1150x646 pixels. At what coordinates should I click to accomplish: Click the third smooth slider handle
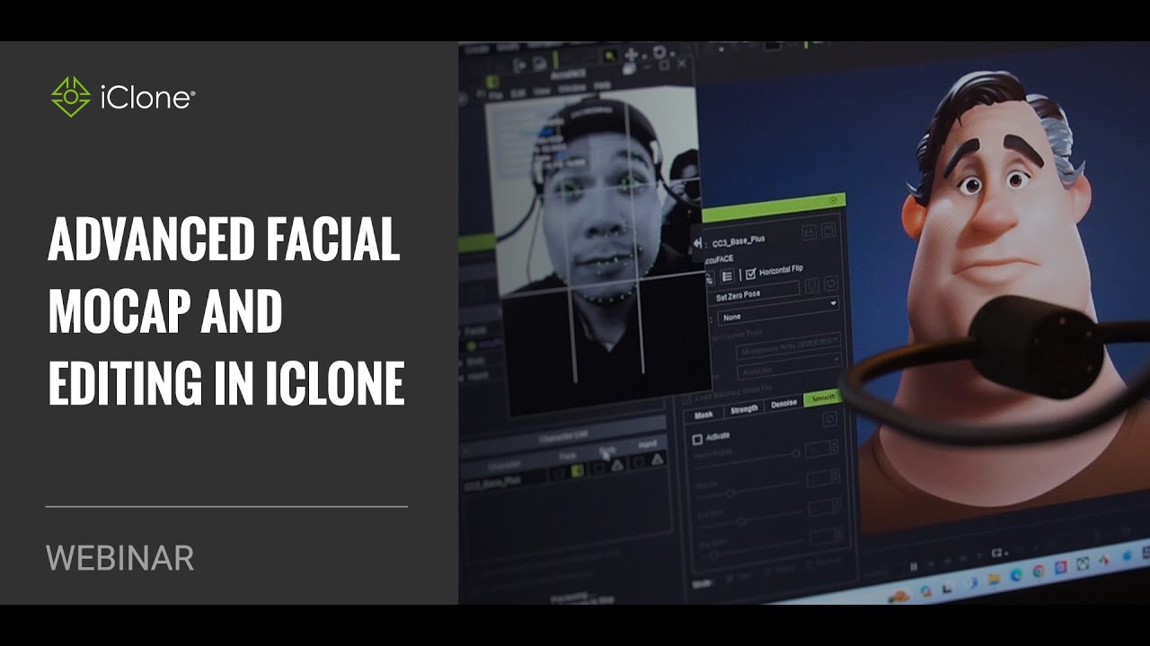coord(741,521)
